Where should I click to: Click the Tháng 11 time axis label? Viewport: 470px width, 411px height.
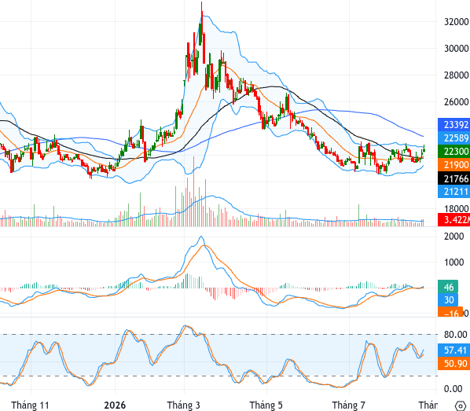(x=30, y=405)
